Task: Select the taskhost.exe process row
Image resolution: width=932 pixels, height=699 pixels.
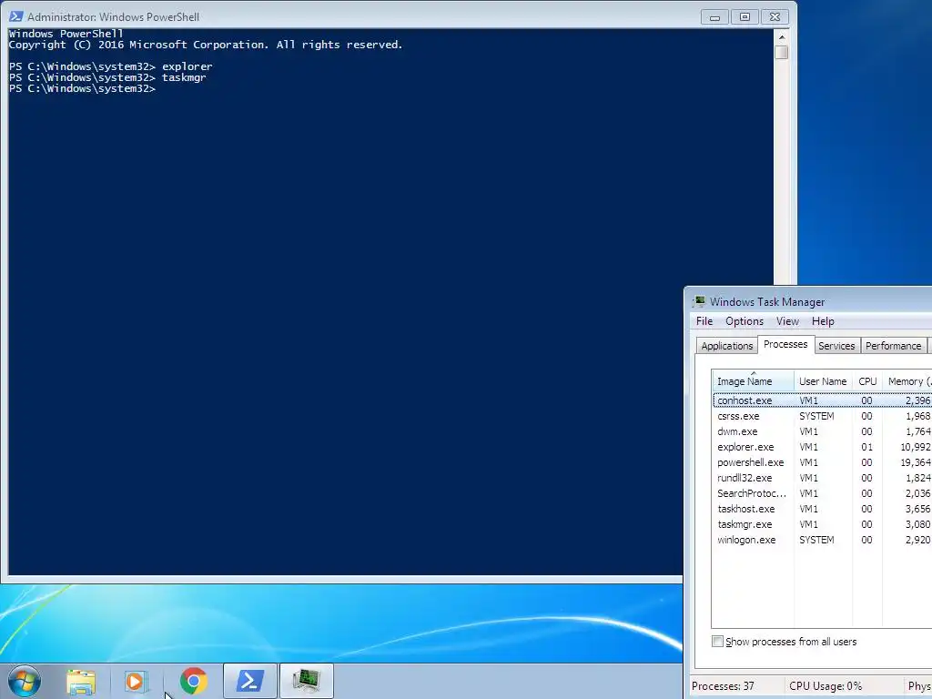Action: point(822,509)
